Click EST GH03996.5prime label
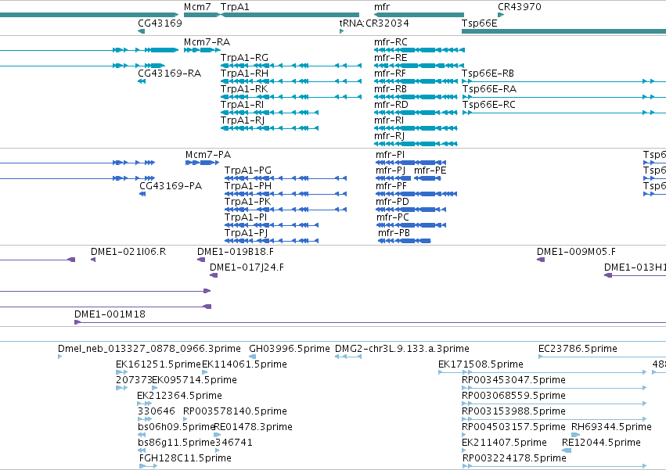Viewport: 666px width, 470px height. [290, 349]
